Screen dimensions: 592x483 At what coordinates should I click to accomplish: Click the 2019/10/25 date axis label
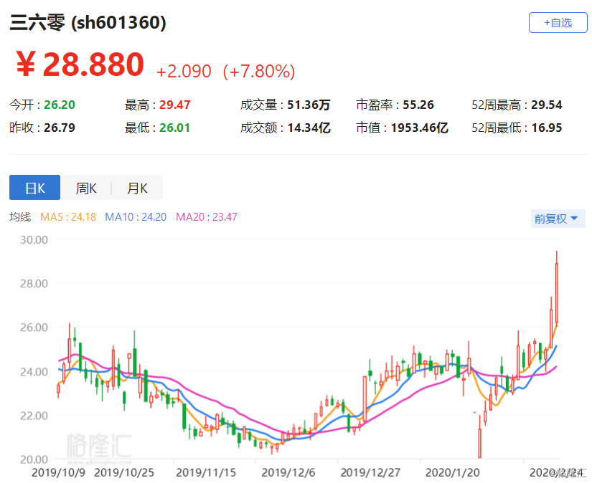124,472
